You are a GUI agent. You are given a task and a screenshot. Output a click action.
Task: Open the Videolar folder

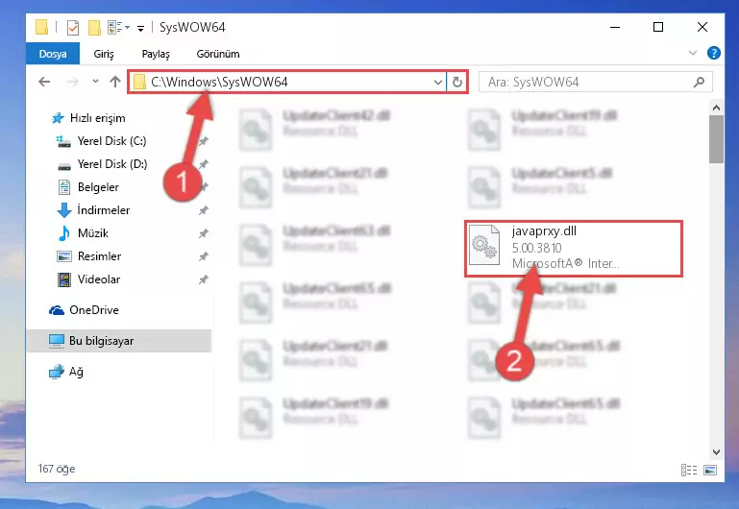[99, 279]
